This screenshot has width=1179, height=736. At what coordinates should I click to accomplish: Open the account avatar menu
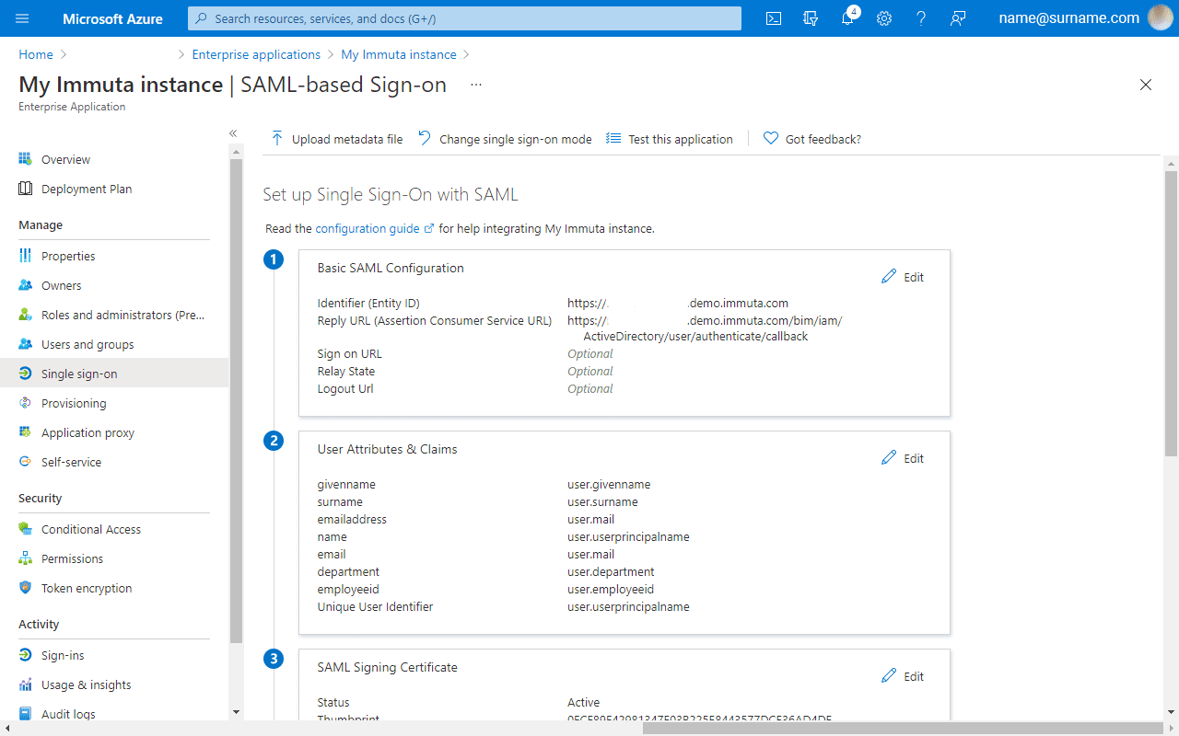coord(1161,18)
